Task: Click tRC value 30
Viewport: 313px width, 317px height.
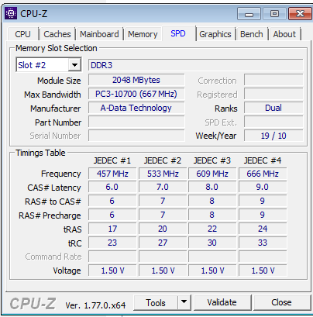Action: click(212, 243)
